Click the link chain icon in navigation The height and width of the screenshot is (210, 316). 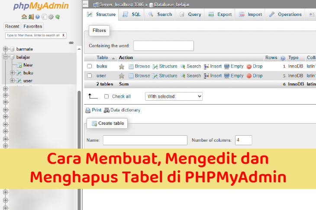[x=71, y=43]
